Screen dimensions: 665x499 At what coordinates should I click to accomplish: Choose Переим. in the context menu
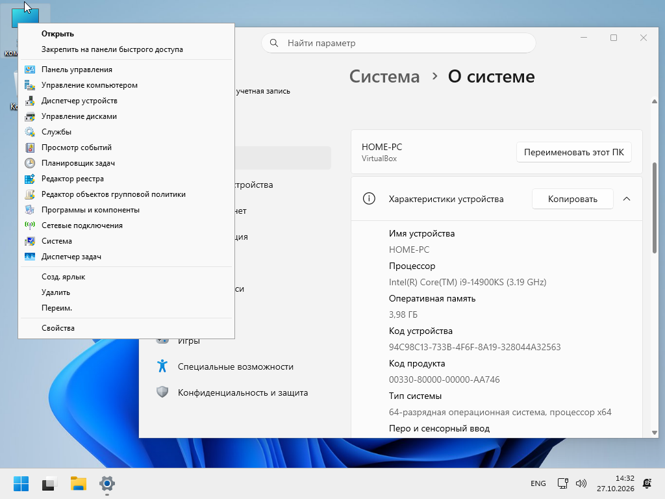coord(57,308)
